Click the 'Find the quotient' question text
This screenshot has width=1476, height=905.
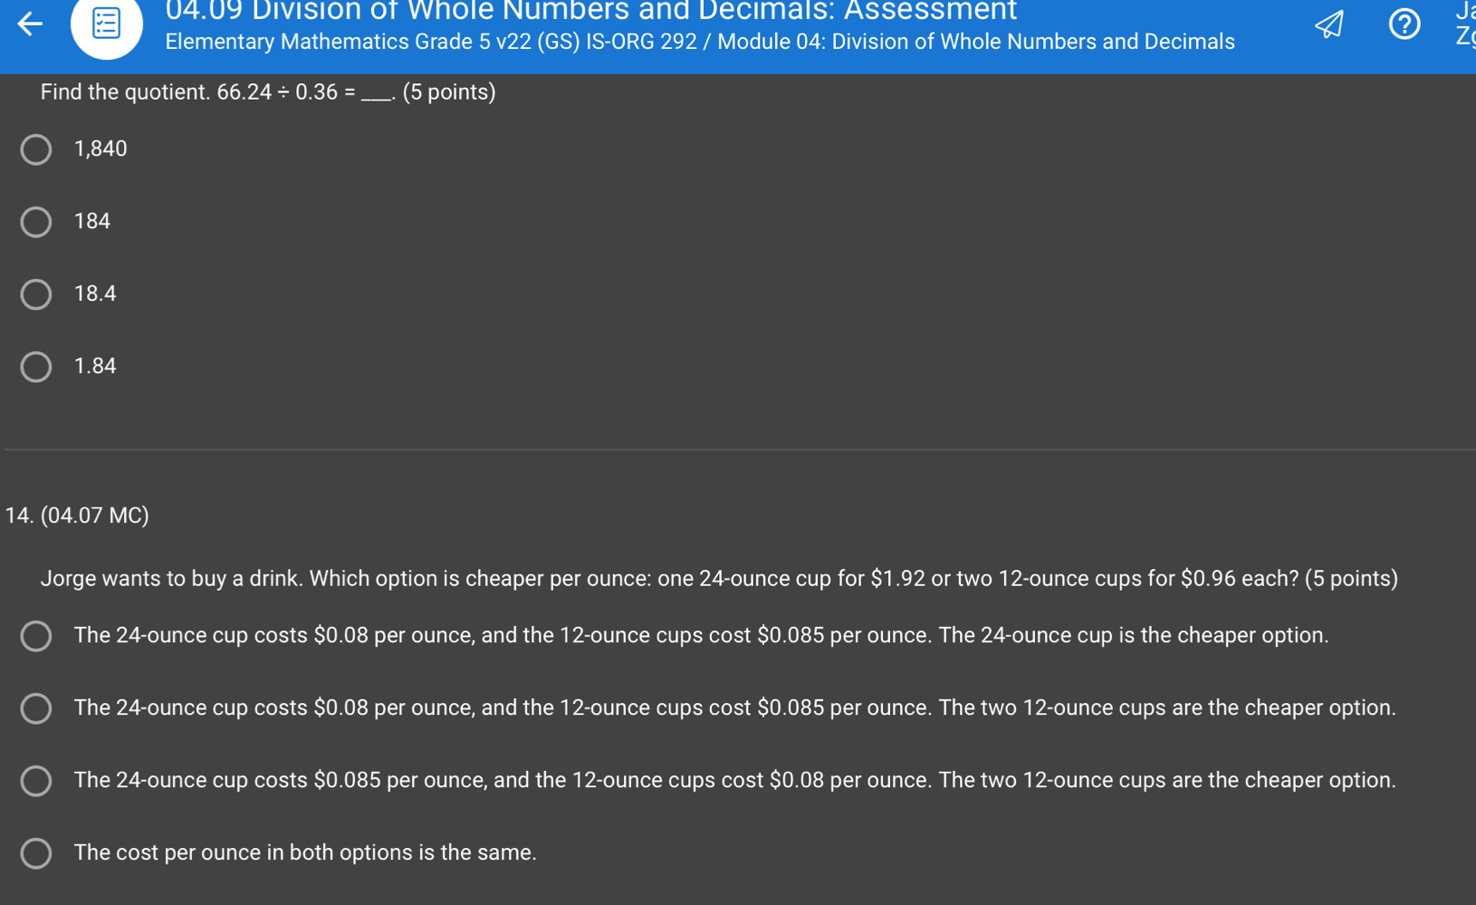tap(268, 92)
